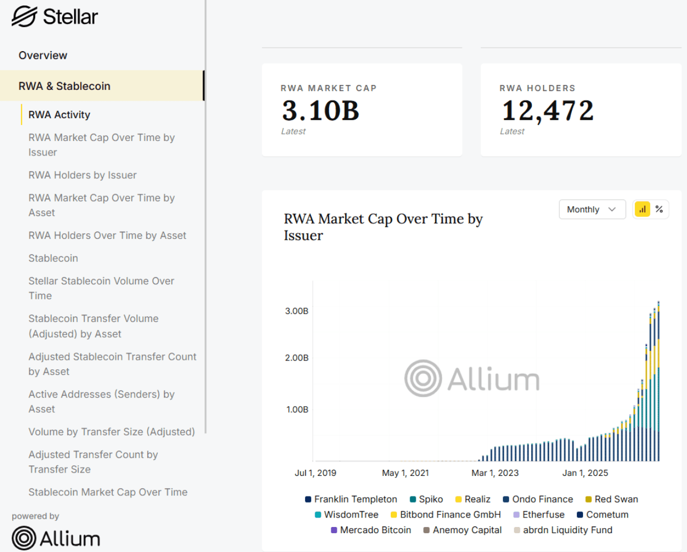
Task: Toggle Etherfuse legend entry
Action: (x=539, y=515)
